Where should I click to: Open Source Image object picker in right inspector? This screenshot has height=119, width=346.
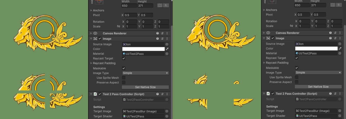tap(340, 44)
